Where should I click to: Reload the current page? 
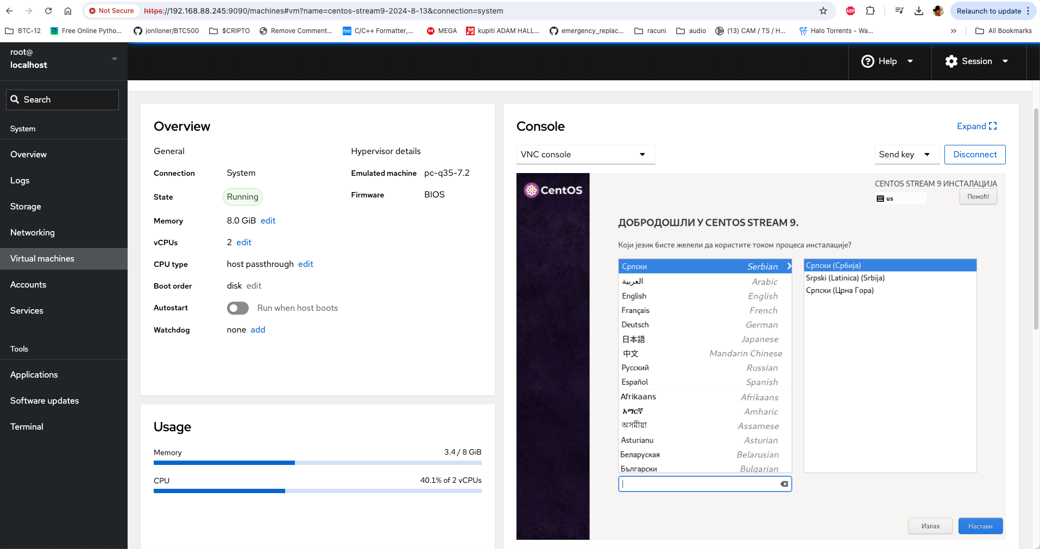click(x=48, y=11)
